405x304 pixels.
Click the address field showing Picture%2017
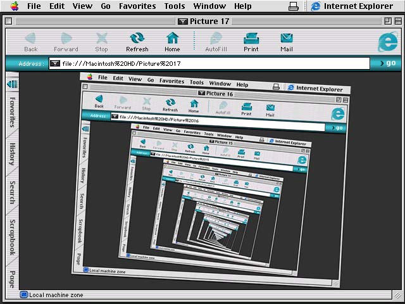(209, 63)
